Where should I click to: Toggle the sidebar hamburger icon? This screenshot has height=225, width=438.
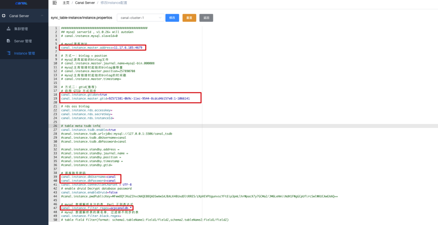54,3
